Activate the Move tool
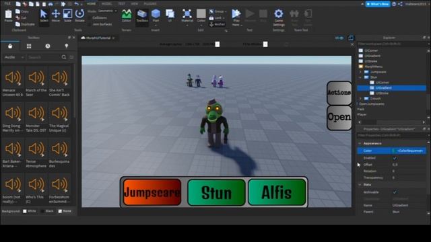The height and width of the screenshot is (242, 431). pos(55,15)
